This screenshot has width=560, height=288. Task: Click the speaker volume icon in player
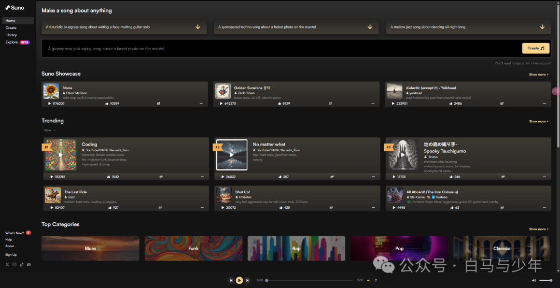point(534,280)
